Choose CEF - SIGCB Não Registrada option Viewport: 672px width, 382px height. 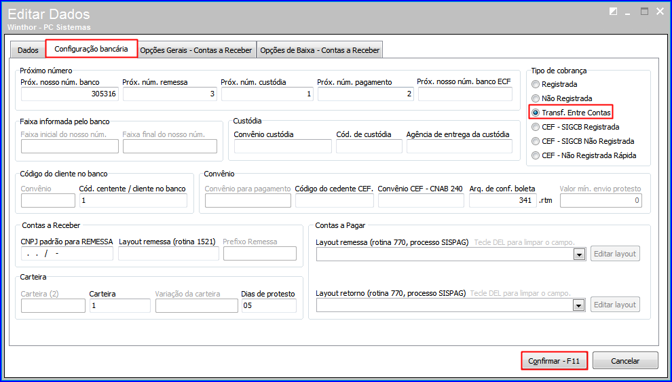(536, 141)
